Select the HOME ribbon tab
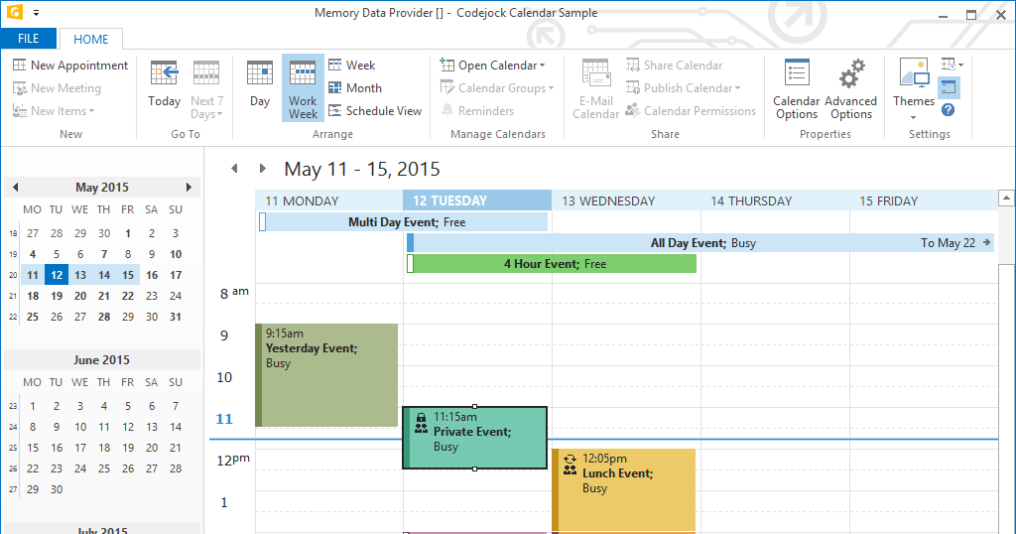The image size is (1016, 534). point(91,40)
